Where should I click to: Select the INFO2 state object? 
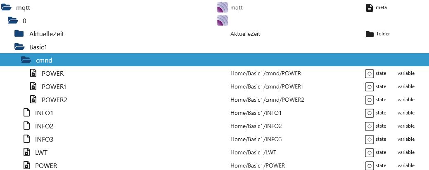pos(44,126)
